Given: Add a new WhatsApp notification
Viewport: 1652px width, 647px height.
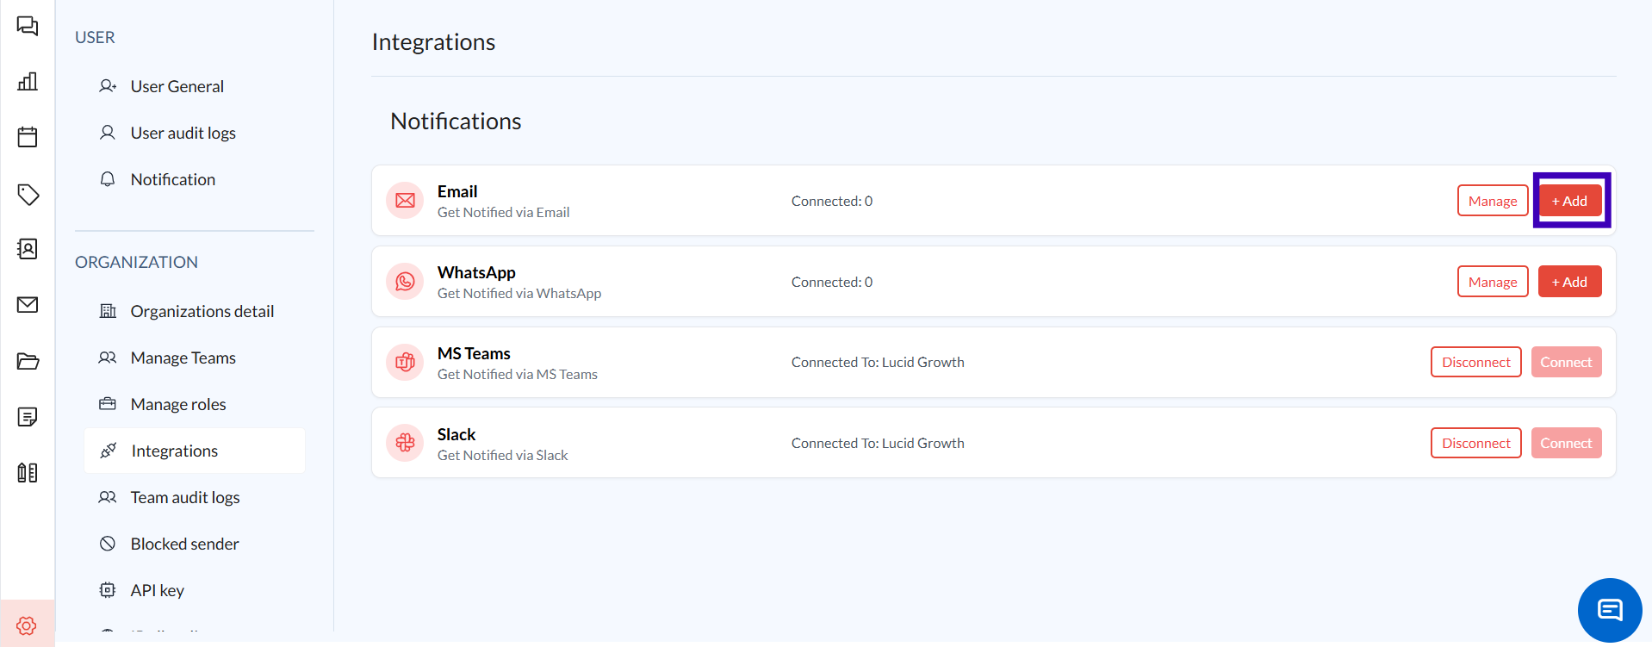Looking at the screenshot, I should 1570,282.
